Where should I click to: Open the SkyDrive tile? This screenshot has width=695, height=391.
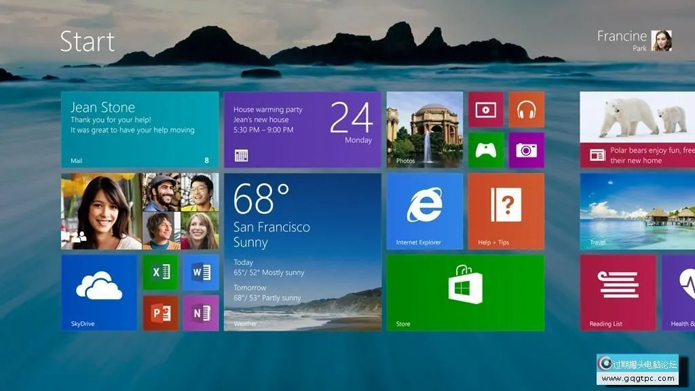pyautogui.click(x=99, y=293)
